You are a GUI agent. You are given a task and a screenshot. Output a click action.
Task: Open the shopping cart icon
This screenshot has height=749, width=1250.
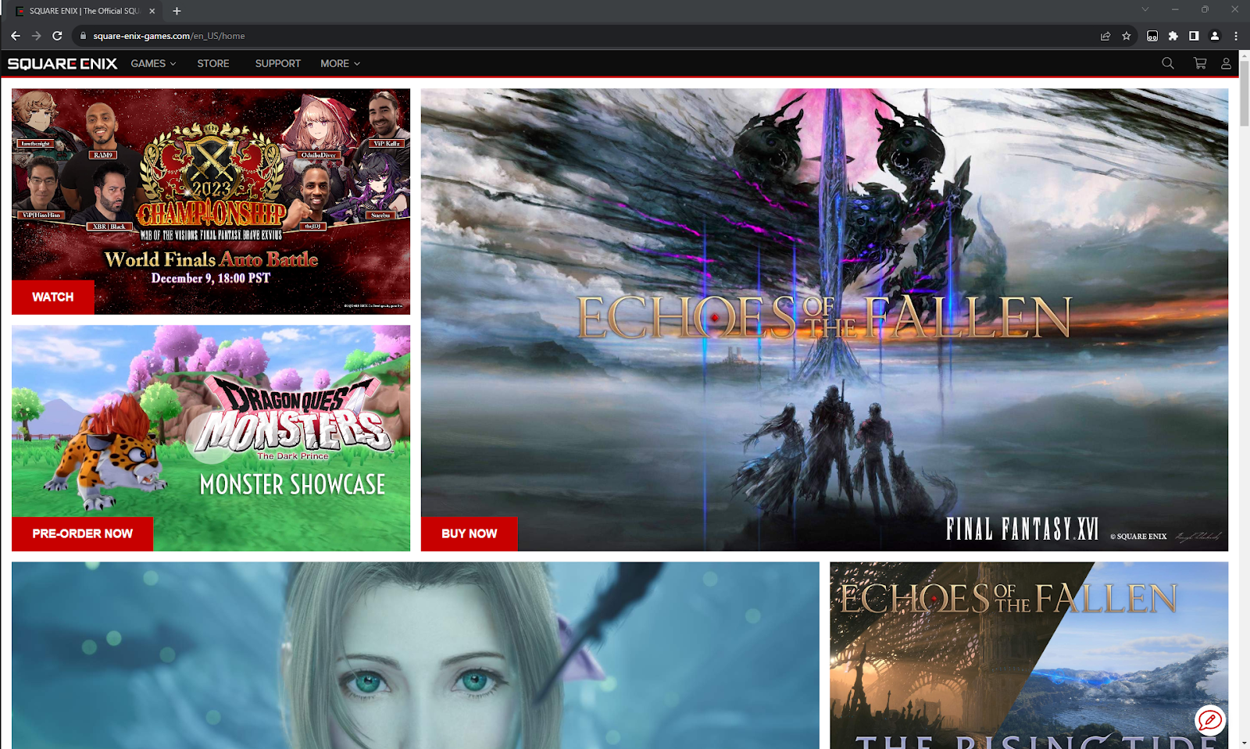pos(1200,63)
